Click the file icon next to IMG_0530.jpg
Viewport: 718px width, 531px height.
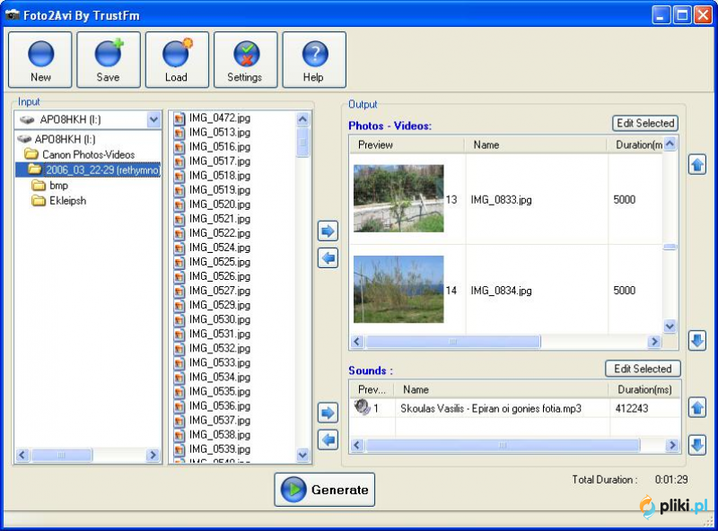[179, 319]
